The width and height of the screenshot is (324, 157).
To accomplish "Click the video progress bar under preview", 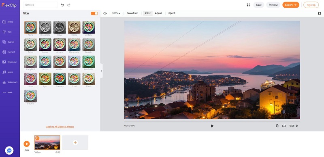I will [212, 121].
